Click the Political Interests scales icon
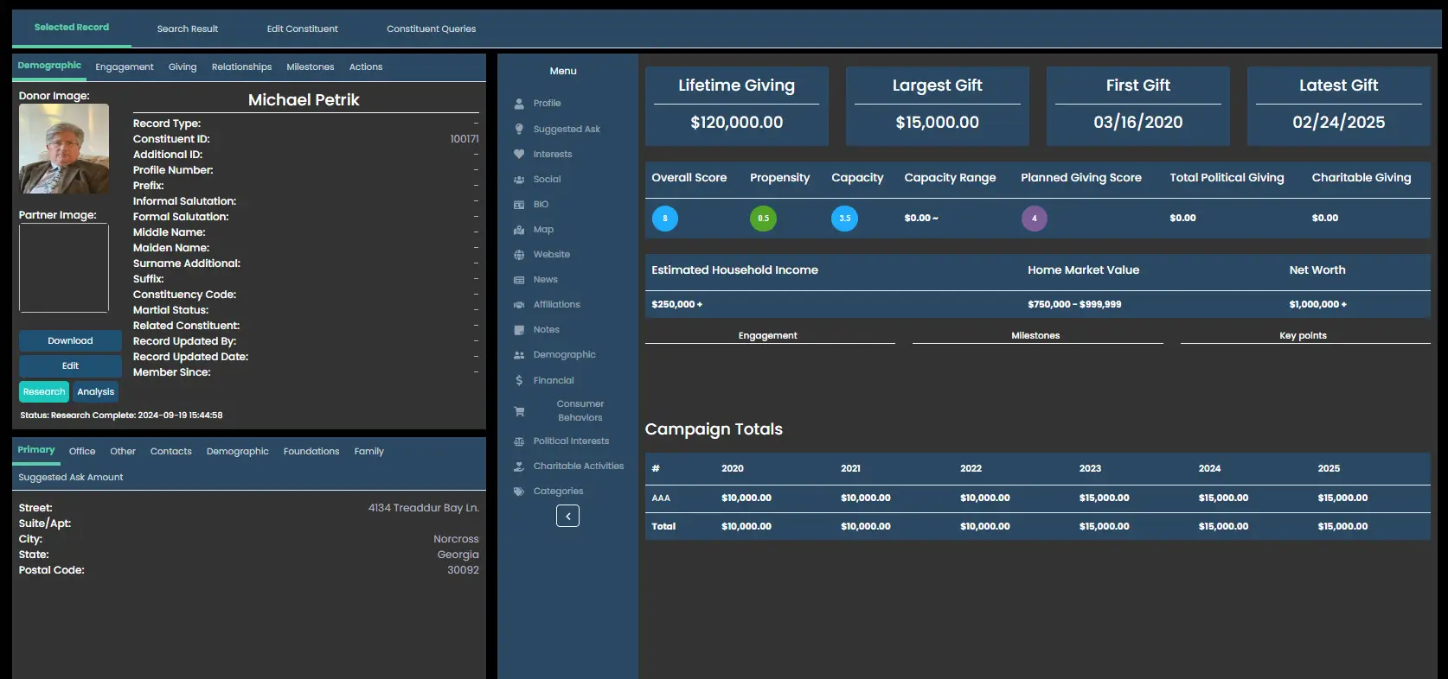Screen dimensions: 1448x679 tap(519, 441)
